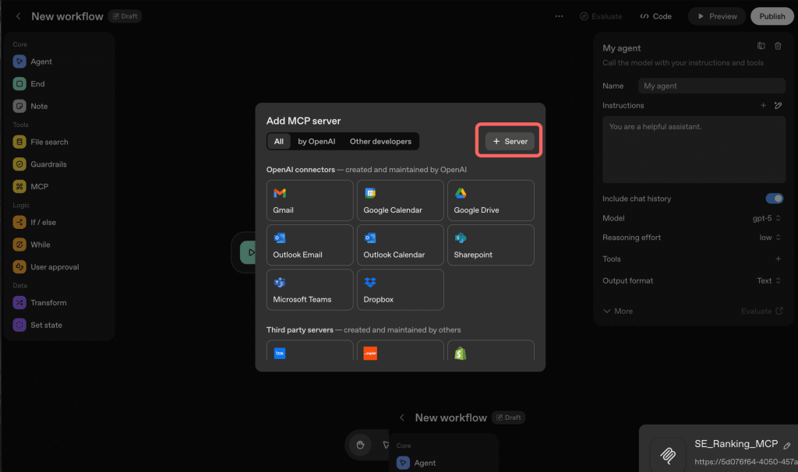Click the Dropbox connector tile

point(400,290)
